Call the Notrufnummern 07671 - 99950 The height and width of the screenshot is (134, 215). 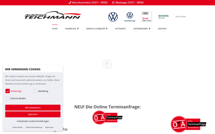tap(90, 3)
